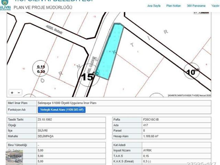
Task: Click the map zoom out minus button
Action: 19,93
